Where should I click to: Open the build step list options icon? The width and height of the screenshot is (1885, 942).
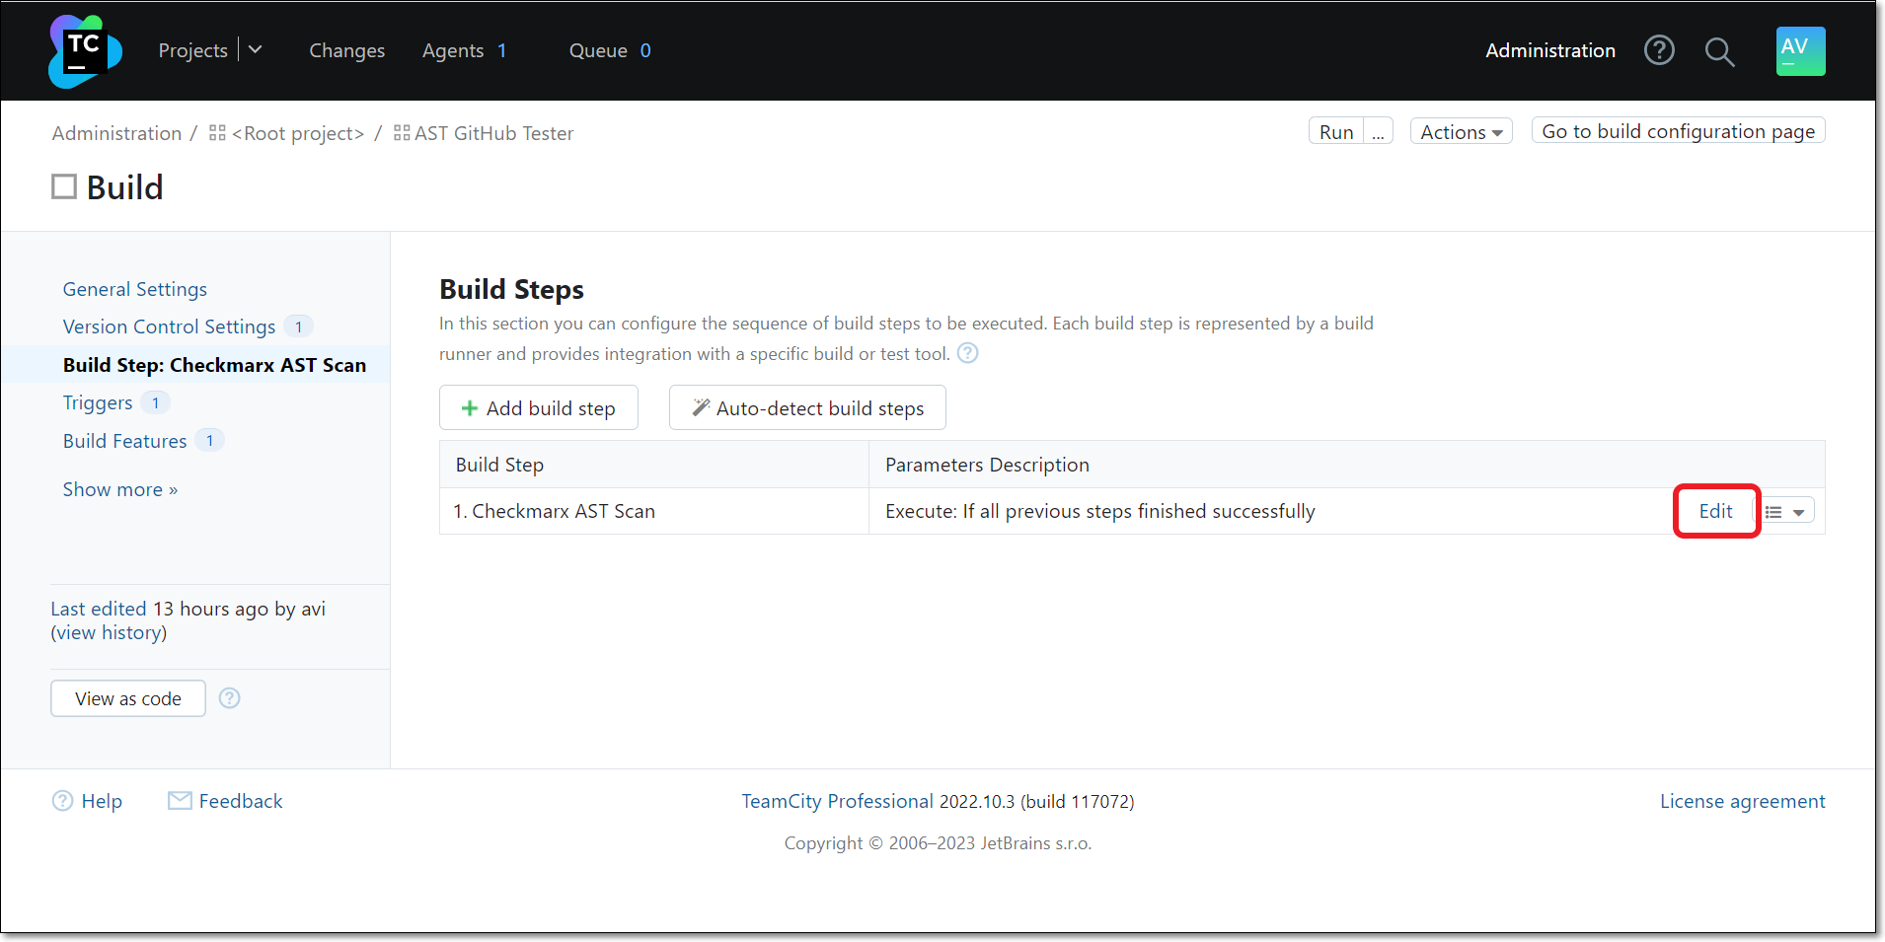pos(1773,512)
